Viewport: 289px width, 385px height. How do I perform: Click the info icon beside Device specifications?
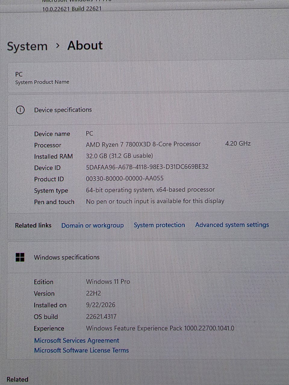coord(20,110)
